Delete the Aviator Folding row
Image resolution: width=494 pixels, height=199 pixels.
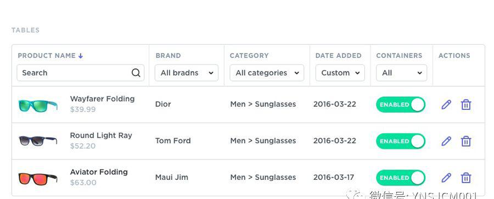click(466, 178)
